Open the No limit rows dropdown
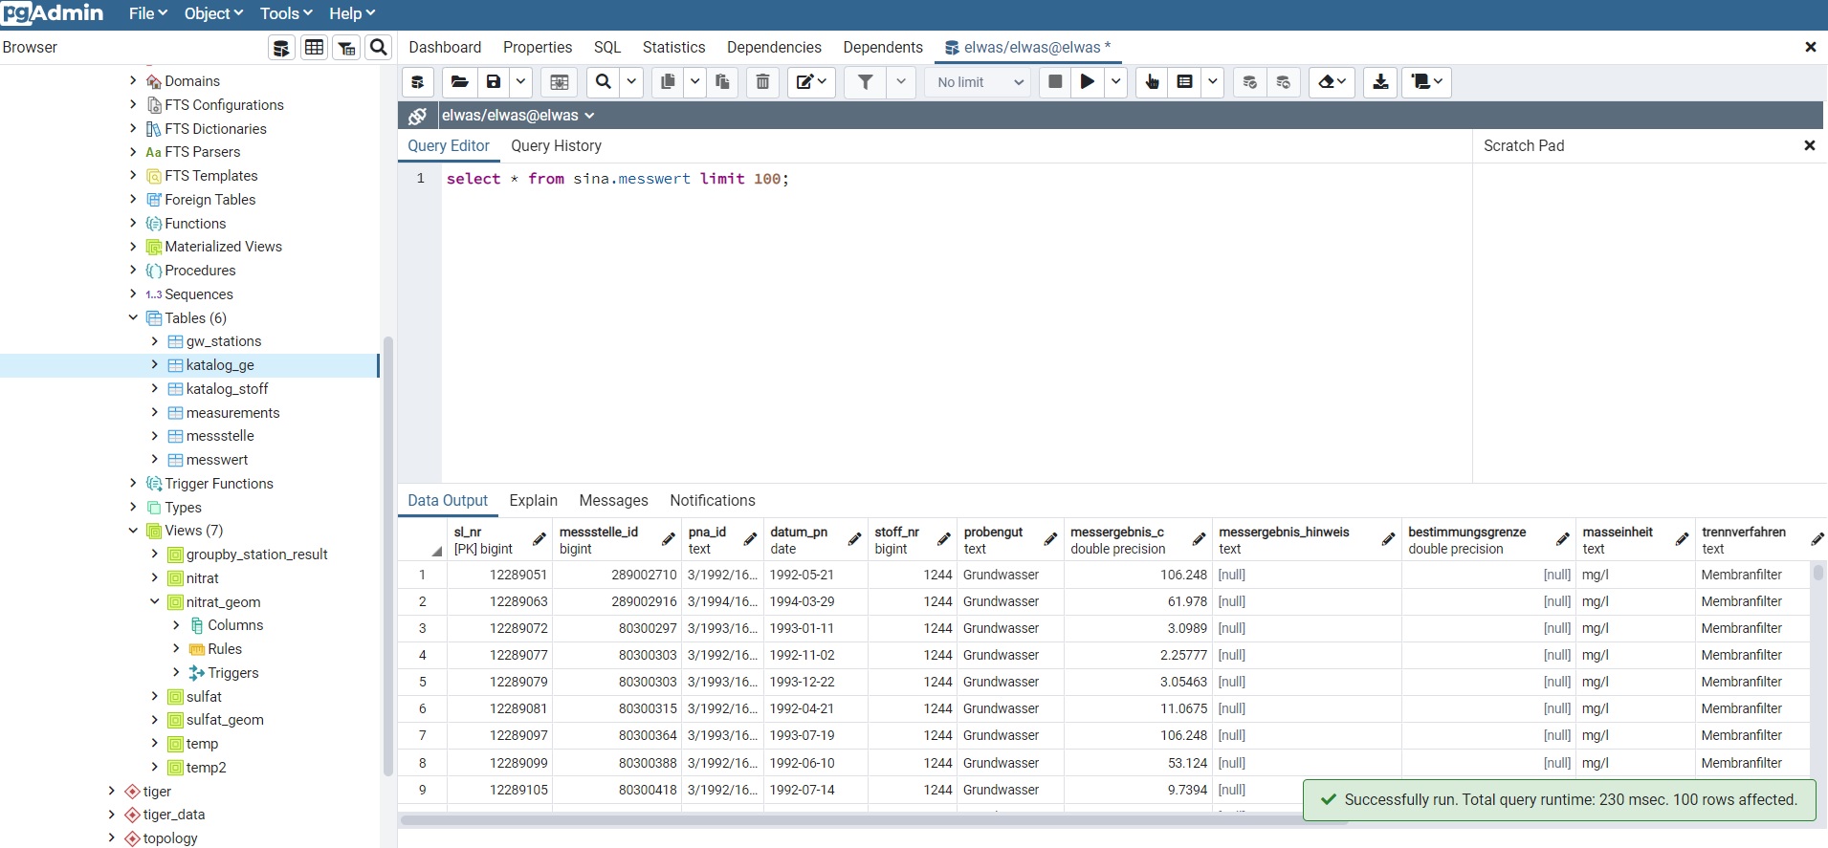The height and width of the screenshot is (848, 1828). 979,82
